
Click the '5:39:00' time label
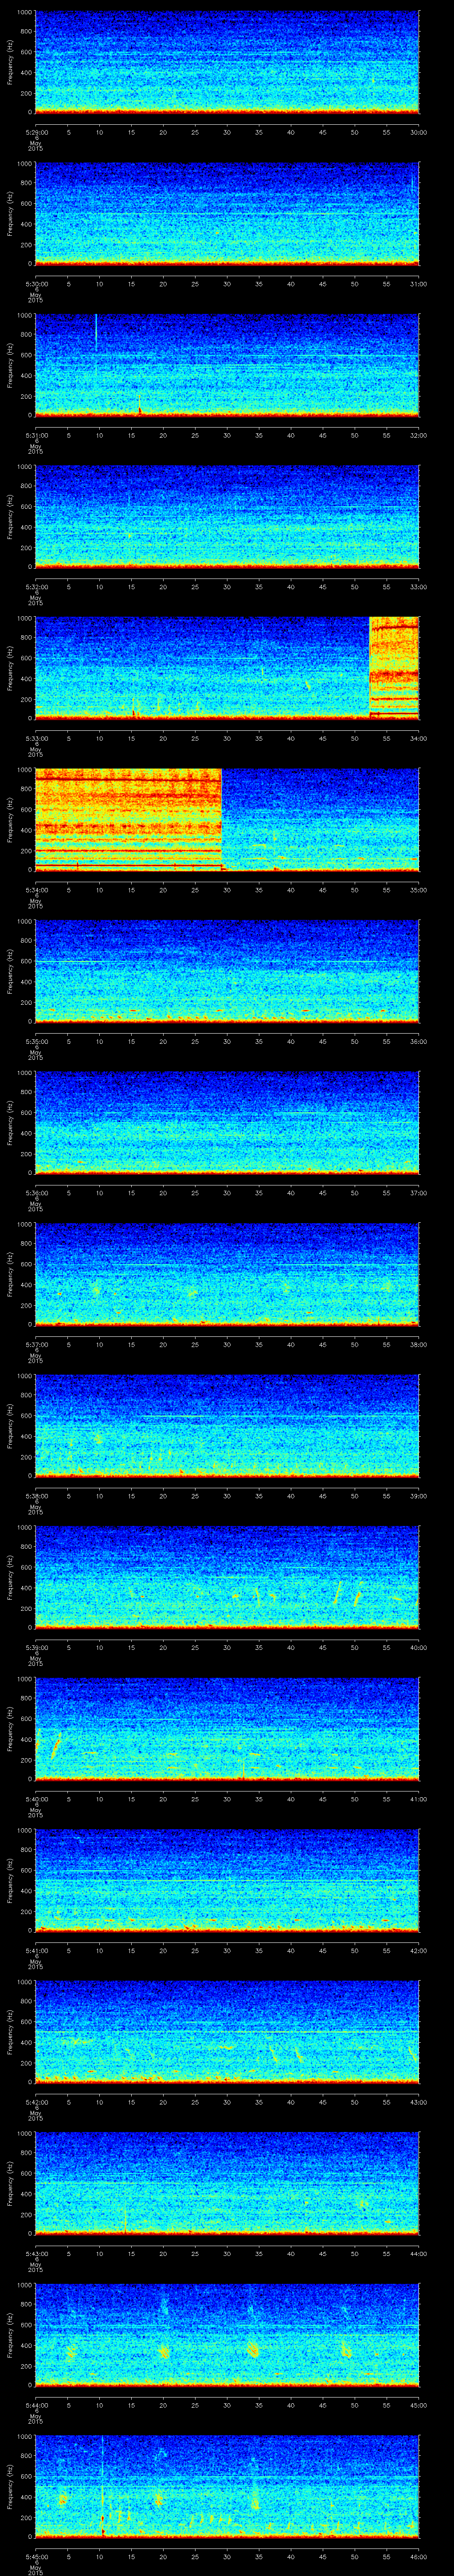click(36, 1647)
